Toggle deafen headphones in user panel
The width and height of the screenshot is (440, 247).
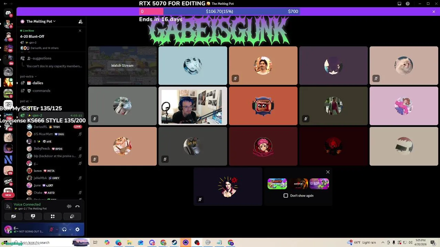64,230
